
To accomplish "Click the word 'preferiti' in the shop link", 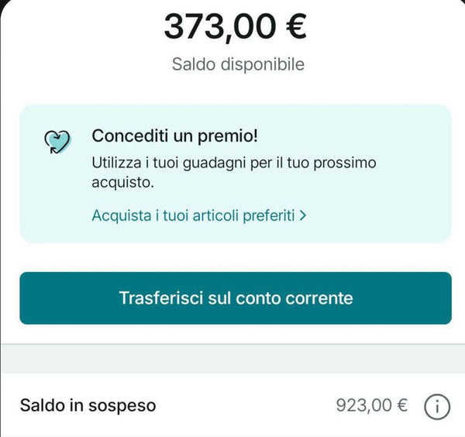I will (267, 215).
